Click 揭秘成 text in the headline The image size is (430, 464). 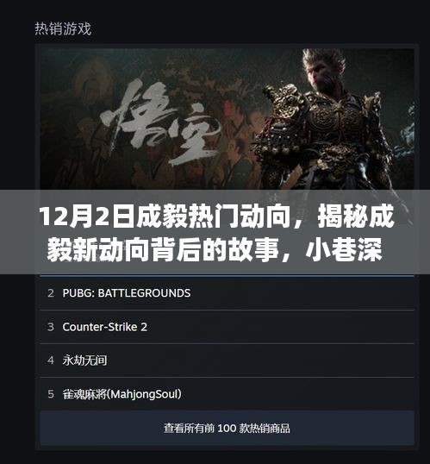(356, 216)
